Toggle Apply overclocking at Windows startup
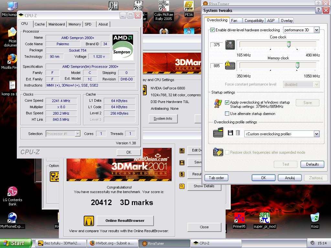The image size is (331, 248). [227, 102]
